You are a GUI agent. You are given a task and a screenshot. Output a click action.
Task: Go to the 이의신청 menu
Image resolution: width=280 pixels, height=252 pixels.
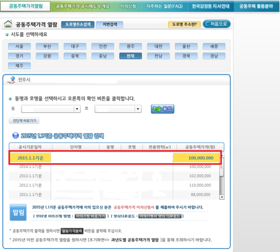pos(128,6)
